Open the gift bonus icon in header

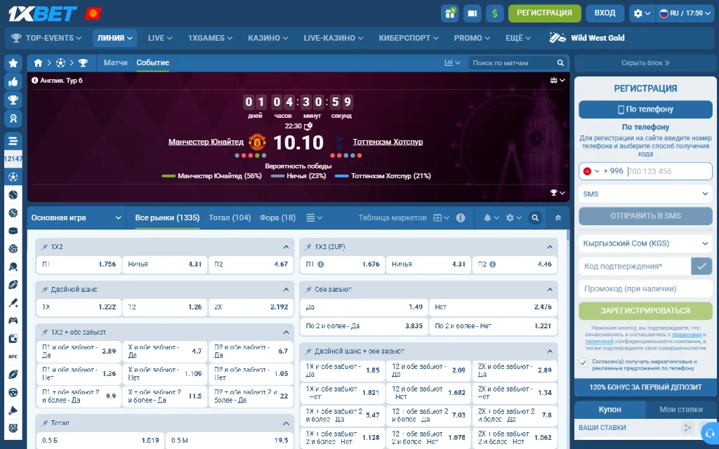tap(450, 13)
